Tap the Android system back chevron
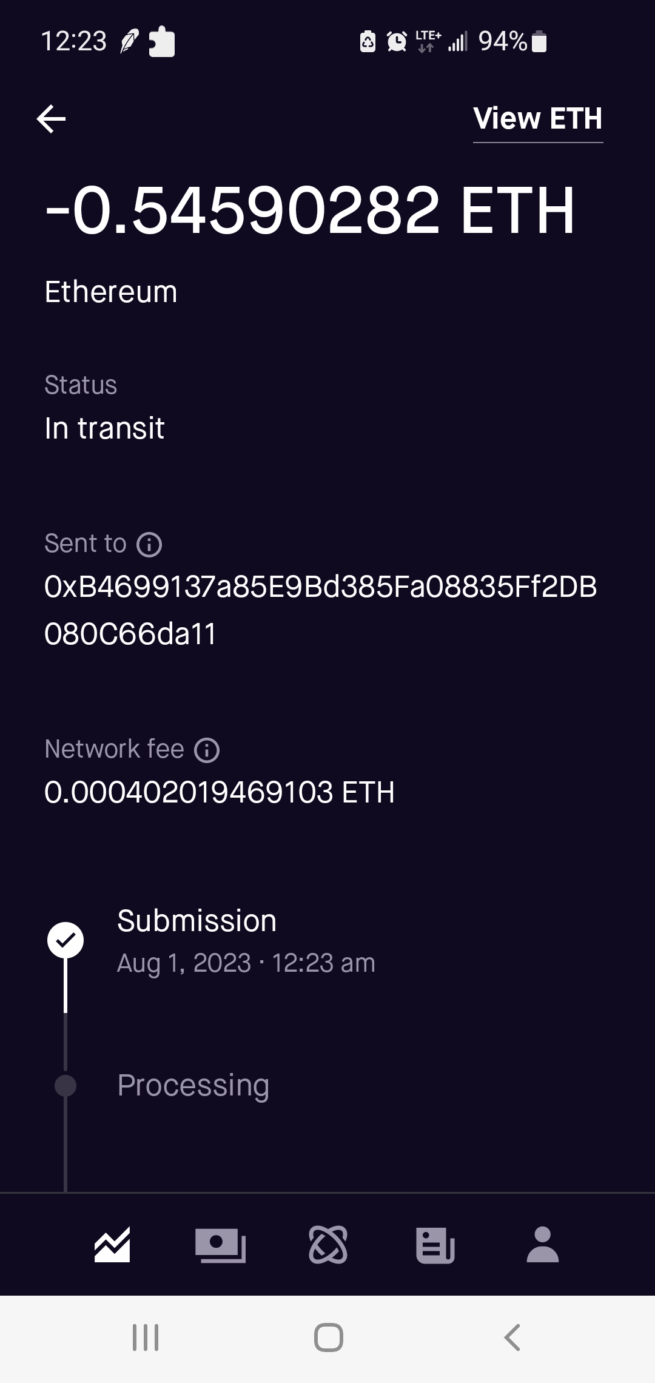This screenshot has height=1383, width=655. click(512, 1338)
